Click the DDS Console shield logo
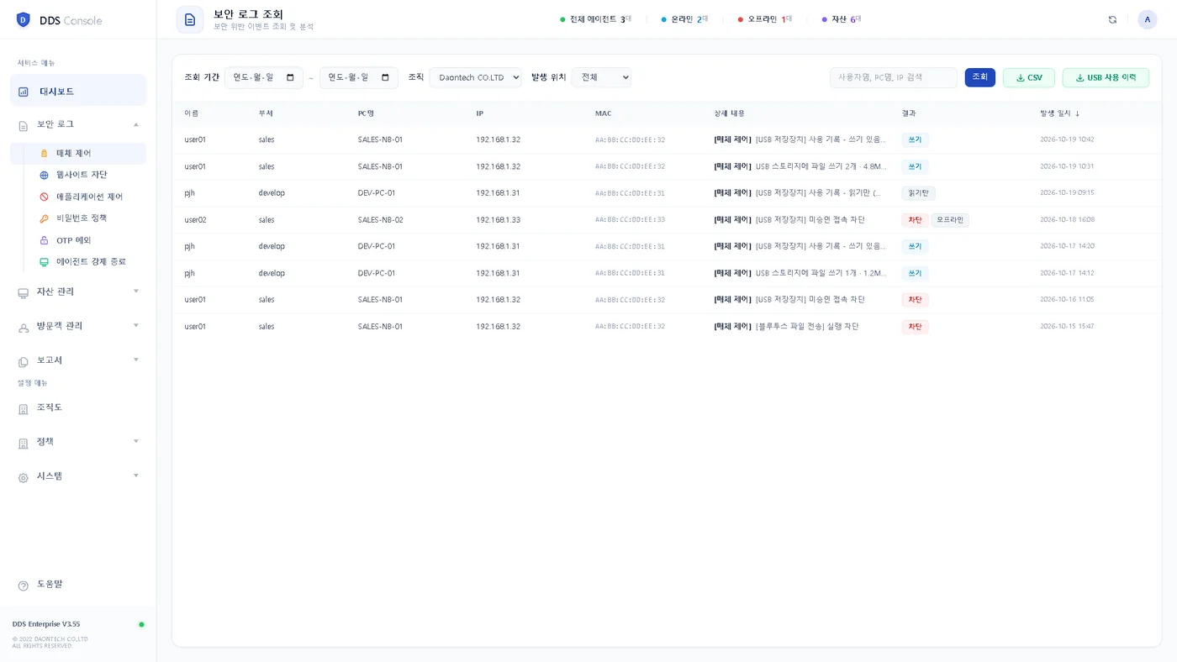This screenshot has width=1177, height=662. [x=23, y=20]
